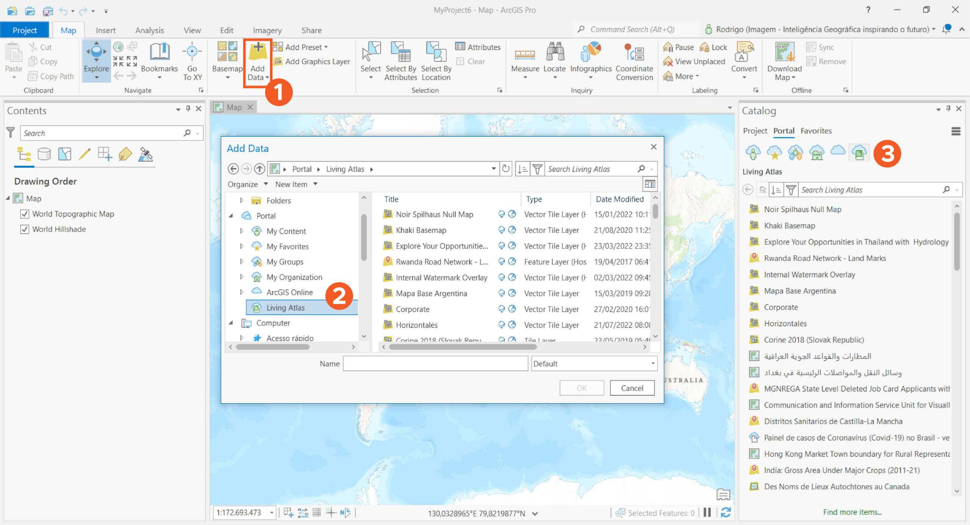This screenshot has height=525, width=970.
Task: Click the Cancel button
Action: click(632, 388)
